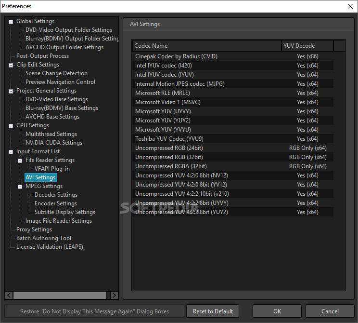Confirm preferences with OK
Screen dimensions: 358x323
277,311
